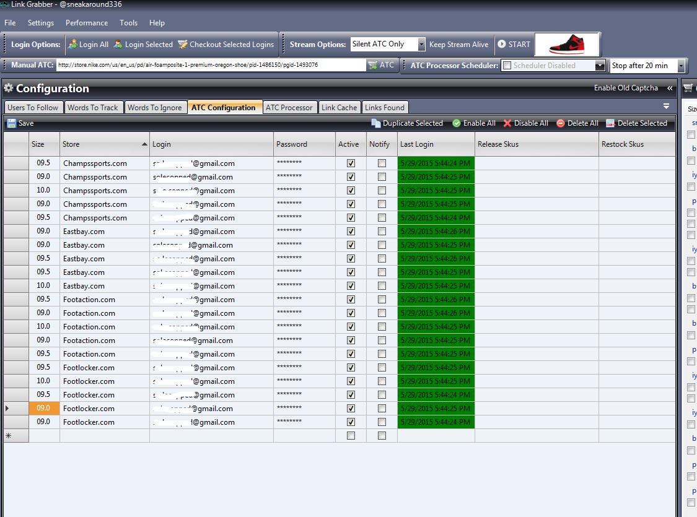The width and height of the screenshot is (697, 517).
Task: Click the highlighted orange 09.0 size cell
Action: click(44, 408)
